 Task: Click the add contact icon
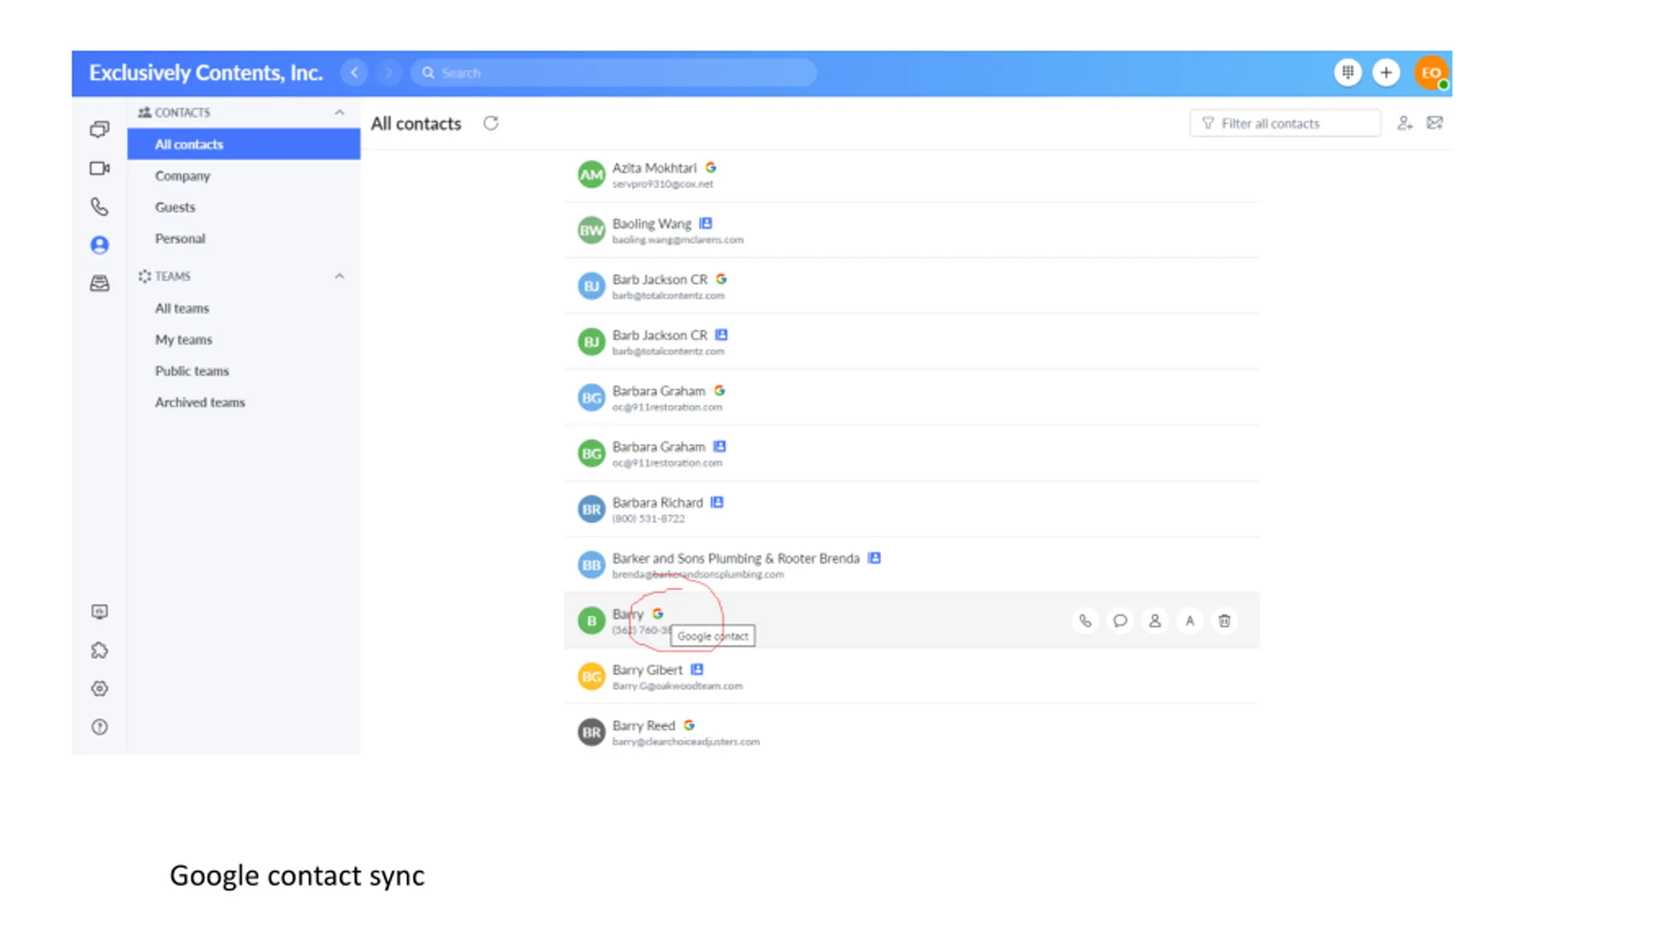point(1404,124)
